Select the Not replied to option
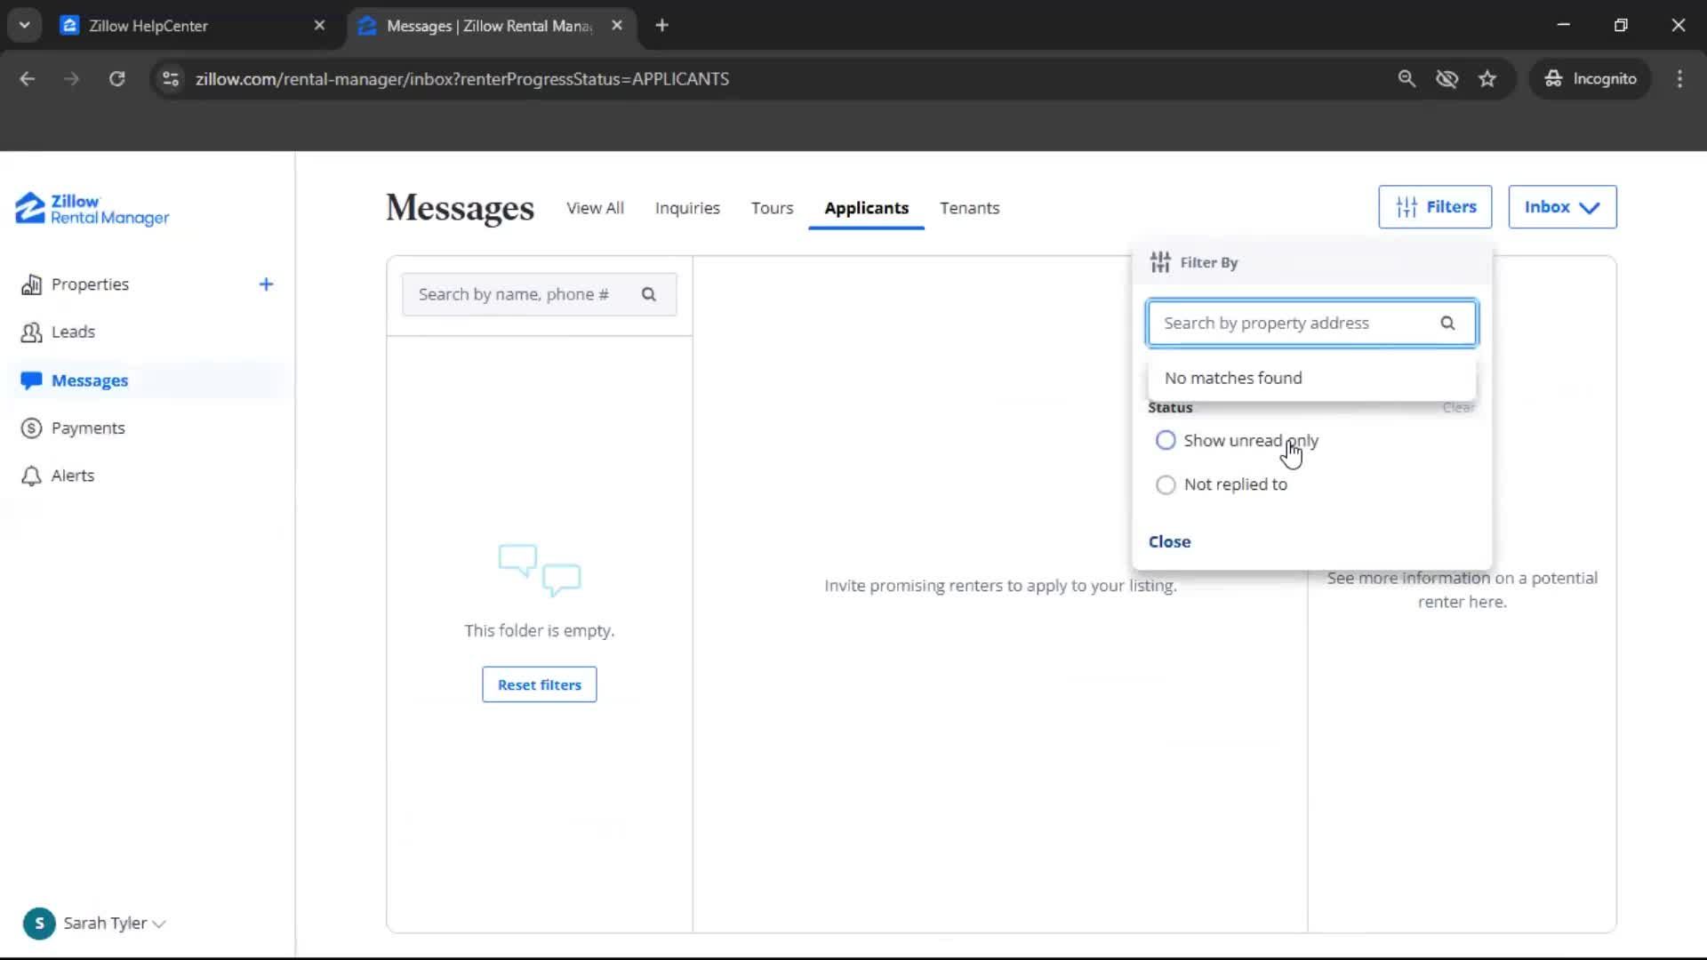This screenshot has height=960, width=1707. pos(1166,484)
